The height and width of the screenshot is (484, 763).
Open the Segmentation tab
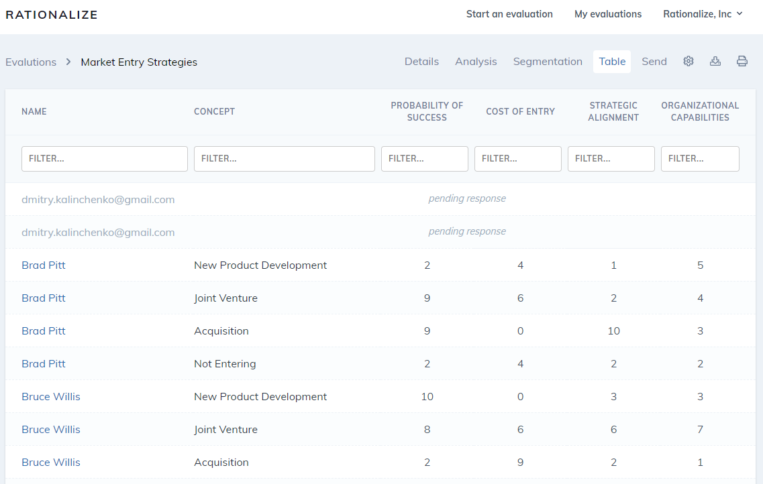pos(548,62)
